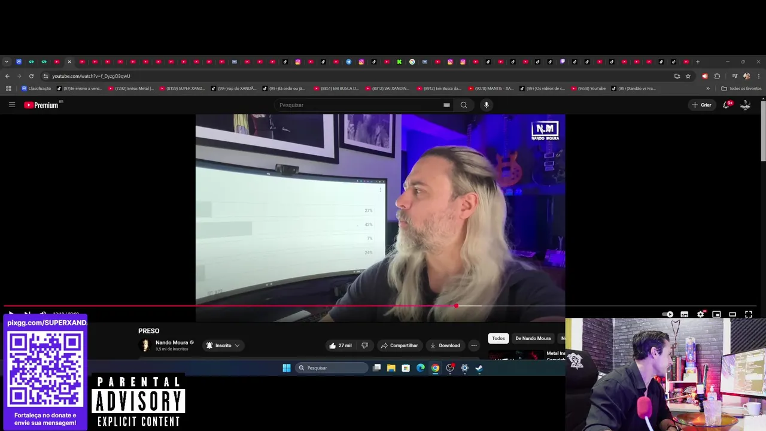This screenshot has height=431, width=766.
Task: Open Task View on taskbar
Action: click(x=376, y=368)
